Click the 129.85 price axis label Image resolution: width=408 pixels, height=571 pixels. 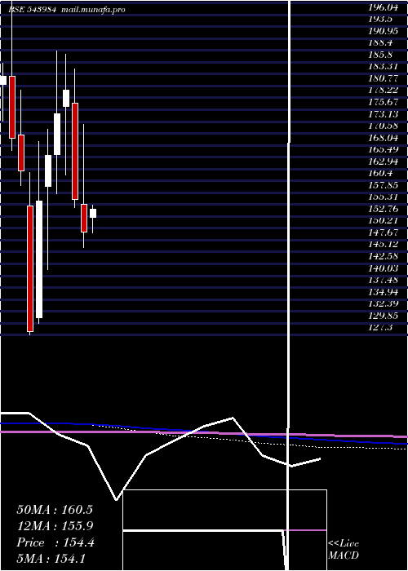(x=383, y=316)
